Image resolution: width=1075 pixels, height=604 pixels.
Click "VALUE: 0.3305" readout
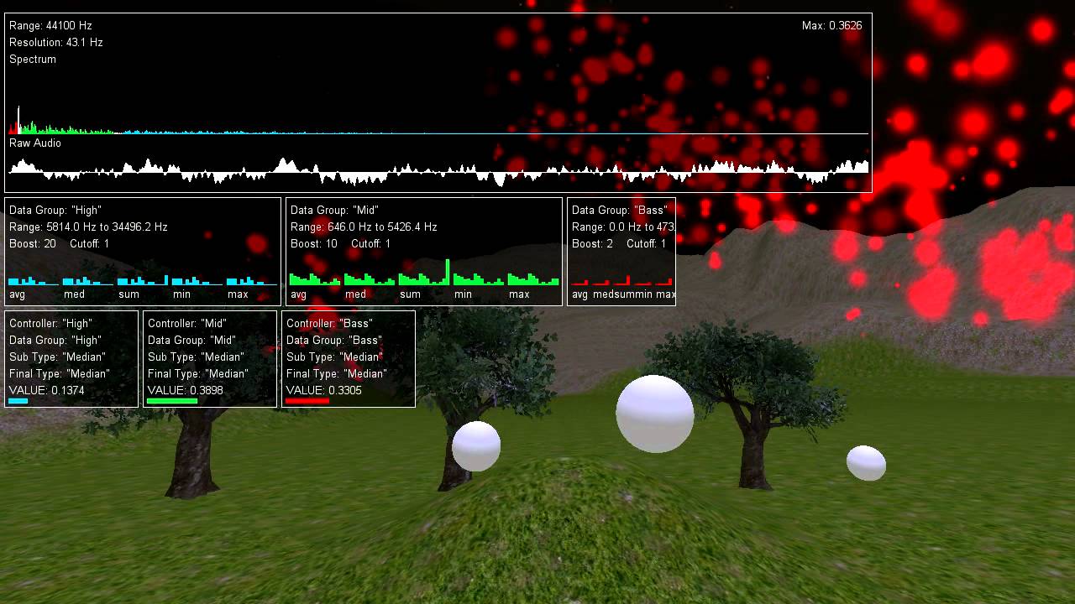pyautogui.click(x=324, y=391)
